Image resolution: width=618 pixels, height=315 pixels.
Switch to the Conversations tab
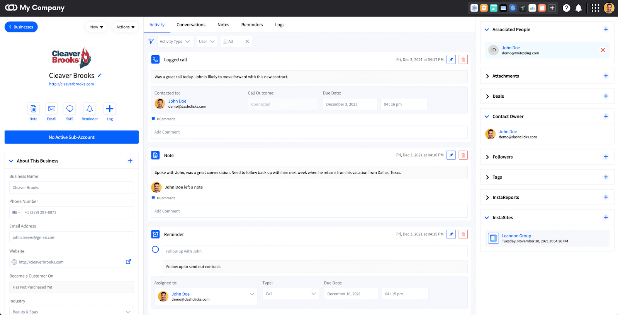(191, 25)
